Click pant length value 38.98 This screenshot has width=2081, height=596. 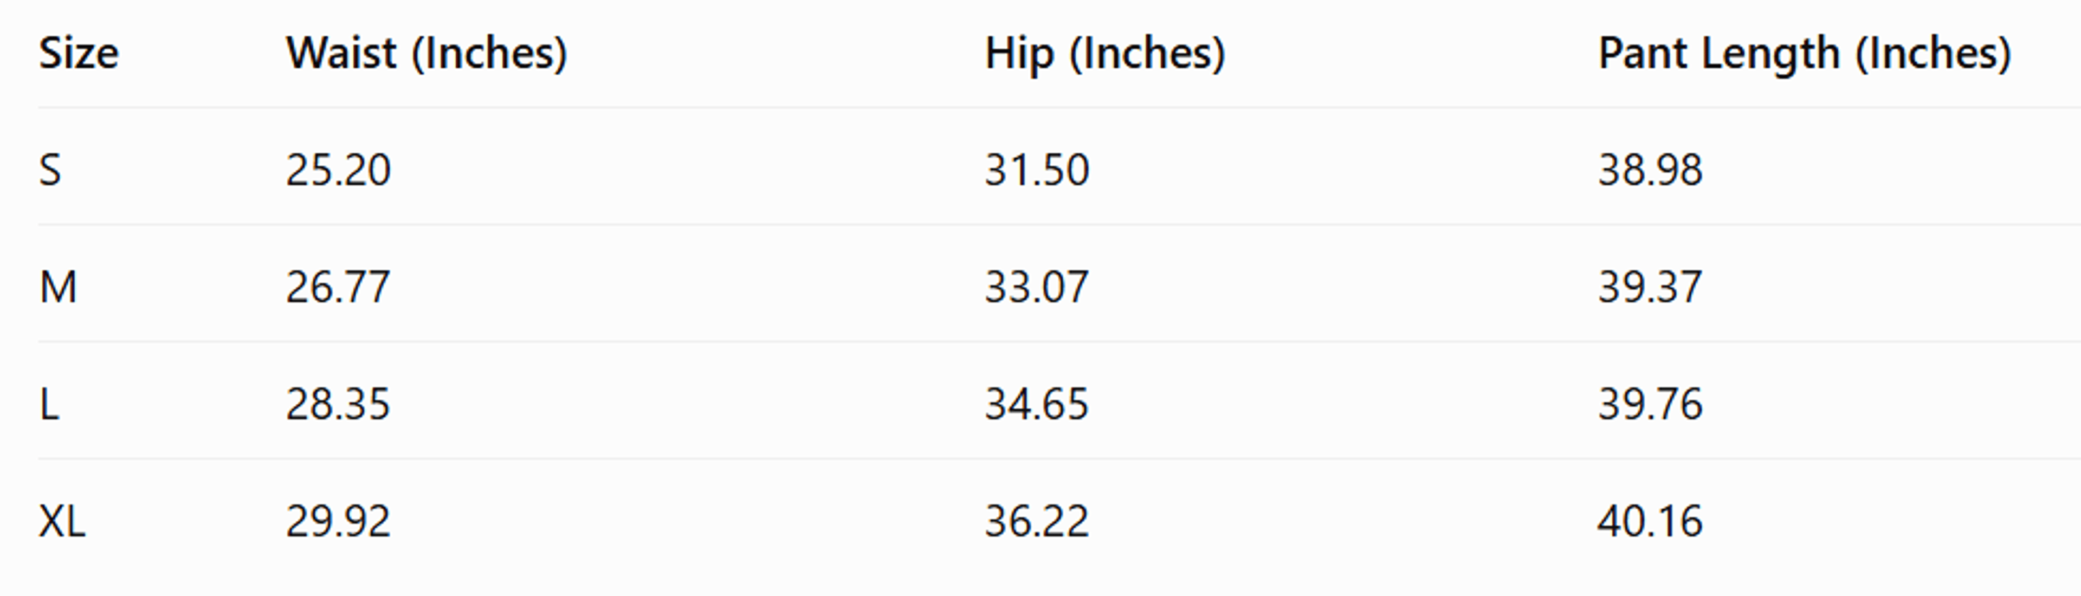tap(1650, 170)
